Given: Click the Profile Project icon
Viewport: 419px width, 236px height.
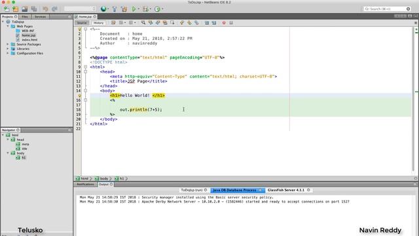Looking at the screenshot, I should 157,9.
